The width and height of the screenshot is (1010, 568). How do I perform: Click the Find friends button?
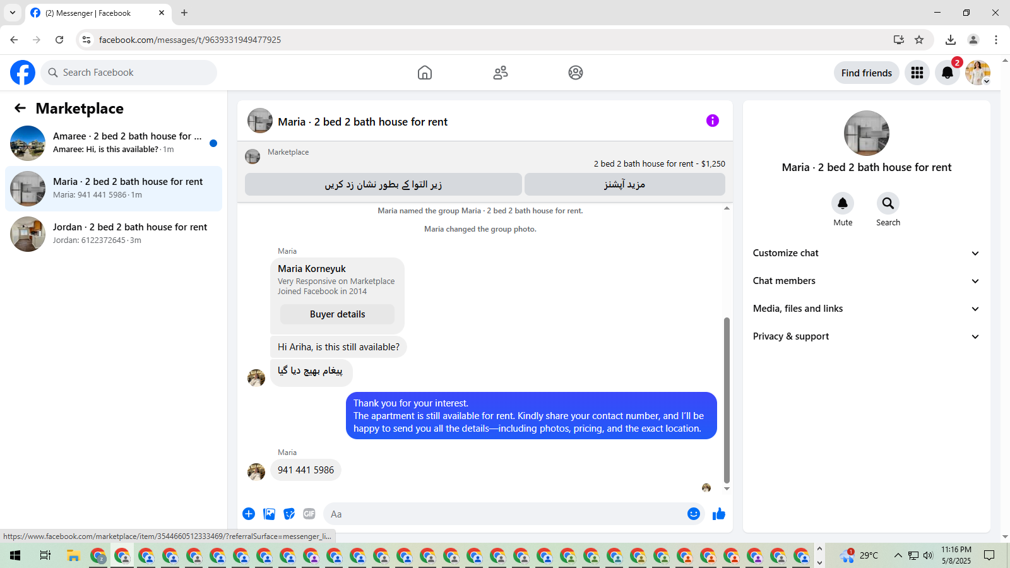point(867,73)
